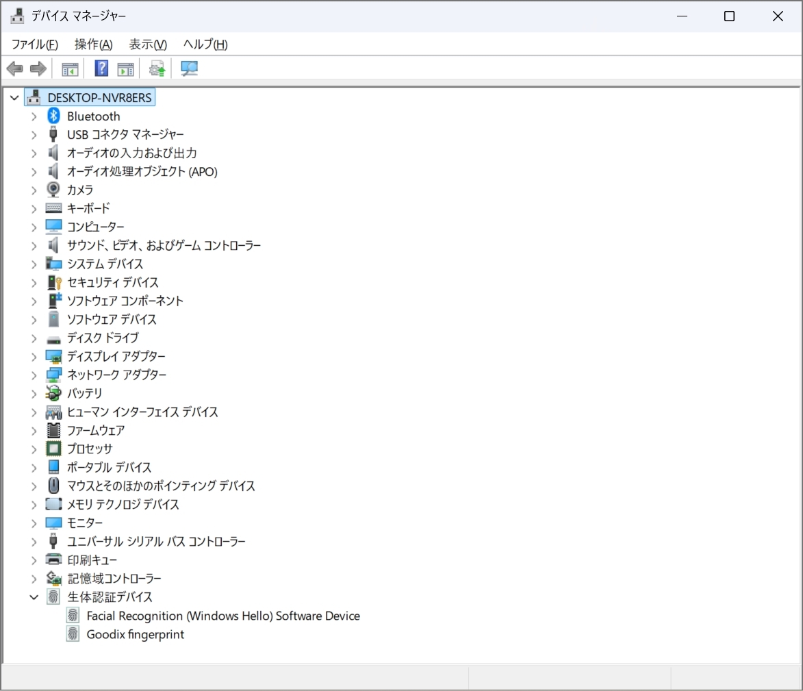Select the 印刷キュー label
Image resolution: width=803 pixels, height=691 pixels.
click(92, 560)
